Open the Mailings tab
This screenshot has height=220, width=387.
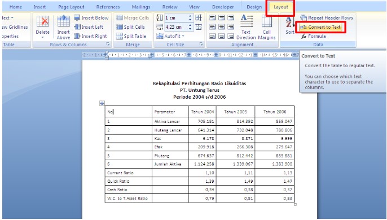point(141,7)
